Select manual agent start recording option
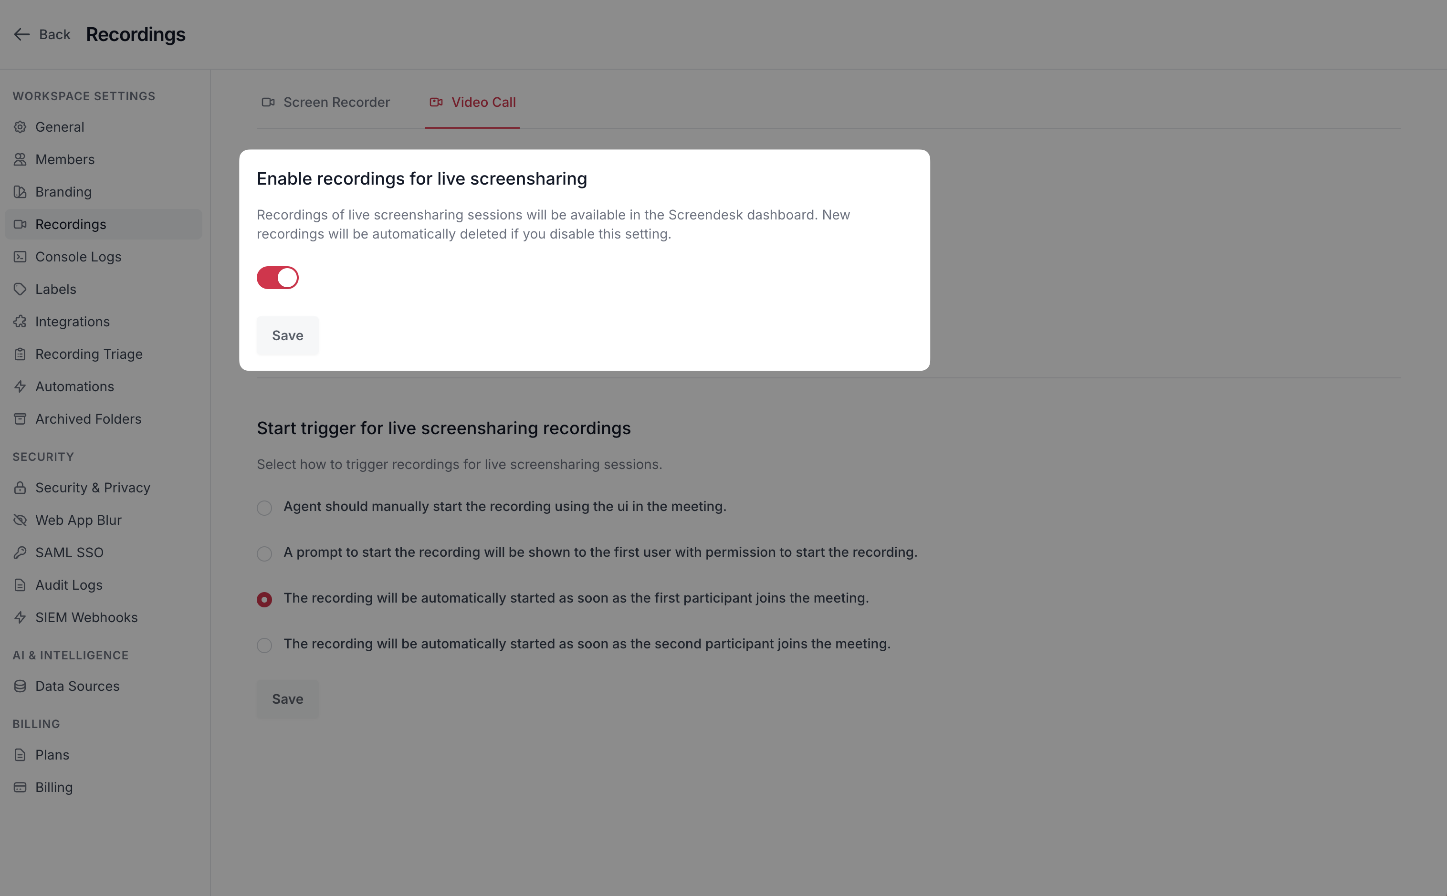Screen dimensions: 1447x896 coord(264,508)
